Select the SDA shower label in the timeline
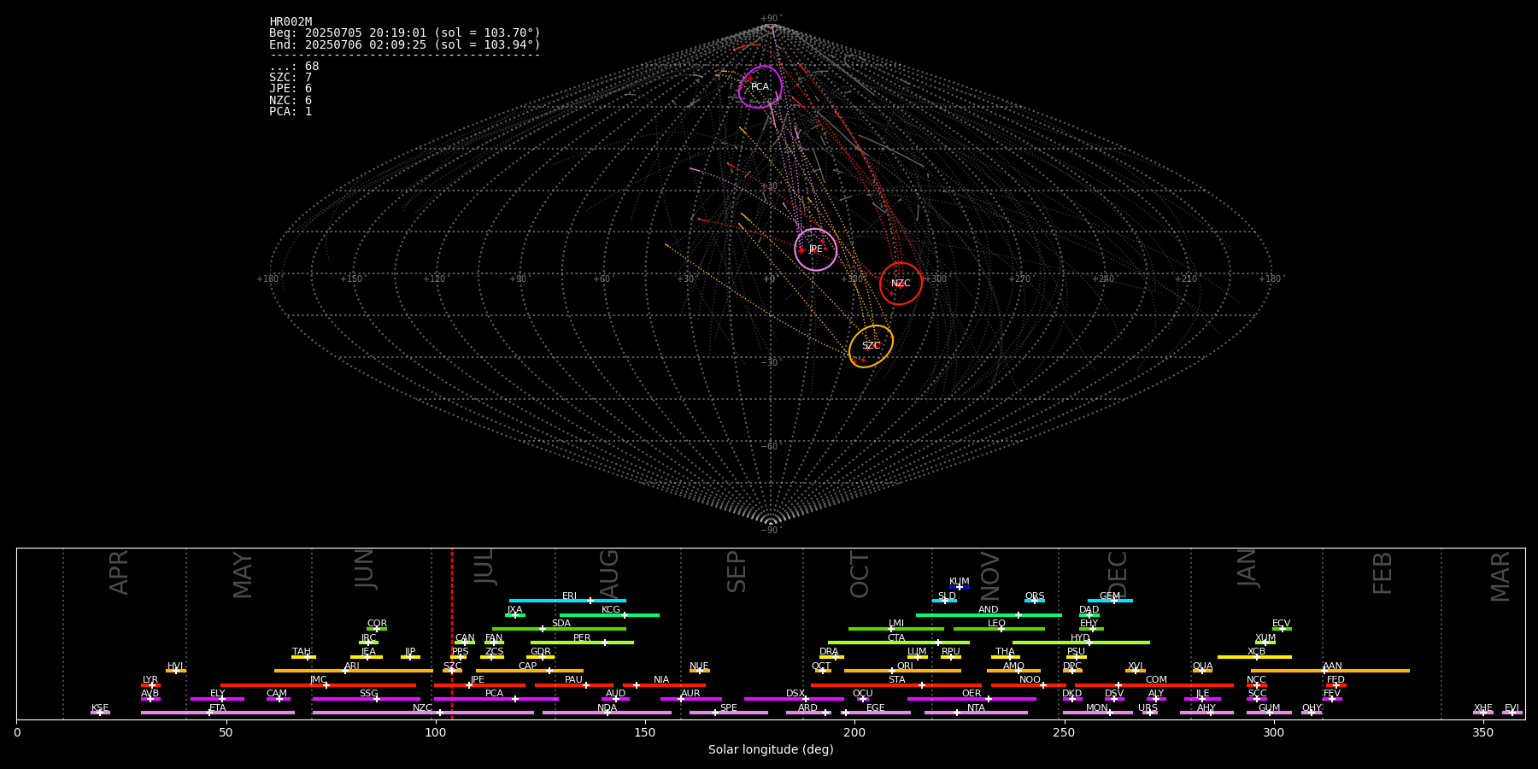 pos(561,624)
